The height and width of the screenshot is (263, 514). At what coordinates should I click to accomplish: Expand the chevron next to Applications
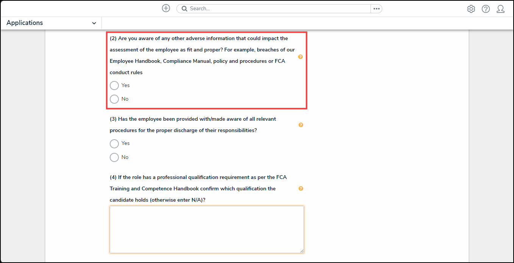(x=94, y=23)
